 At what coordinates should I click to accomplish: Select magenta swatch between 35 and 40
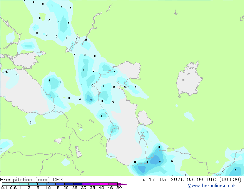[x=95, y=184]
